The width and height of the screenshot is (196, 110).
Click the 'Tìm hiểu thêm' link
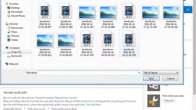click(93, 105)
